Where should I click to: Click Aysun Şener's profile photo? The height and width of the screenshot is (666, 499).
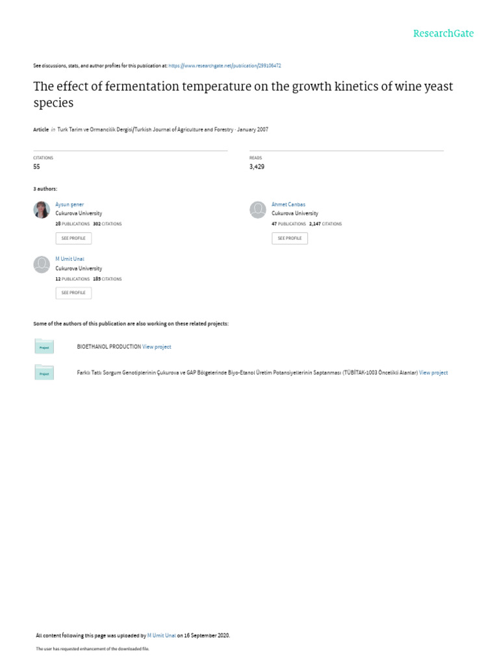42,210
